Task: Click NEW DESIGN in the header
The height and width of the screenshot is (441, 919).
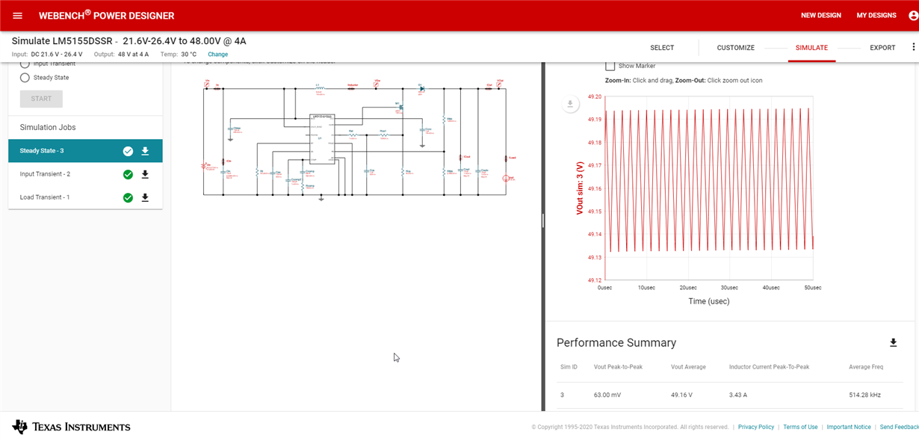Action: click(821, 16)
